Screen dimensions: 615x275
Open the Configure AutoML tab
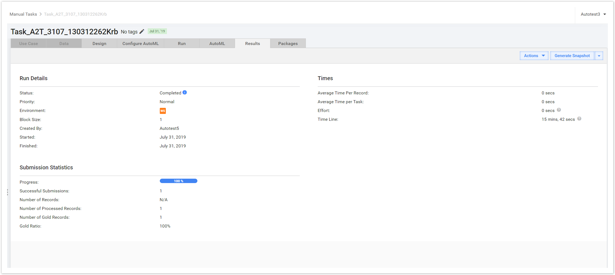(x=141, y=43)
